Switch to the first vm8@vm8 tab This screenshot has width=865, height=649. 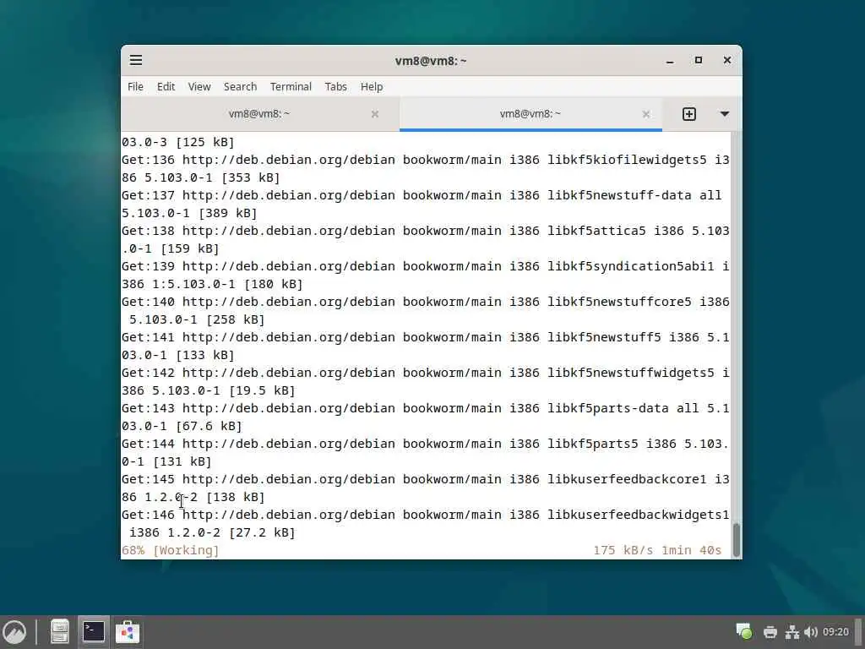pyautogui.click(x=259, y=114)
